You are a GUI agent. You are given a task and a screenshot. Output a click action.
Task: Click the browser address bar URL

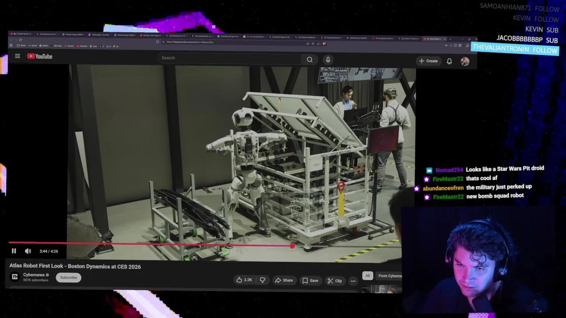point(190,42)
